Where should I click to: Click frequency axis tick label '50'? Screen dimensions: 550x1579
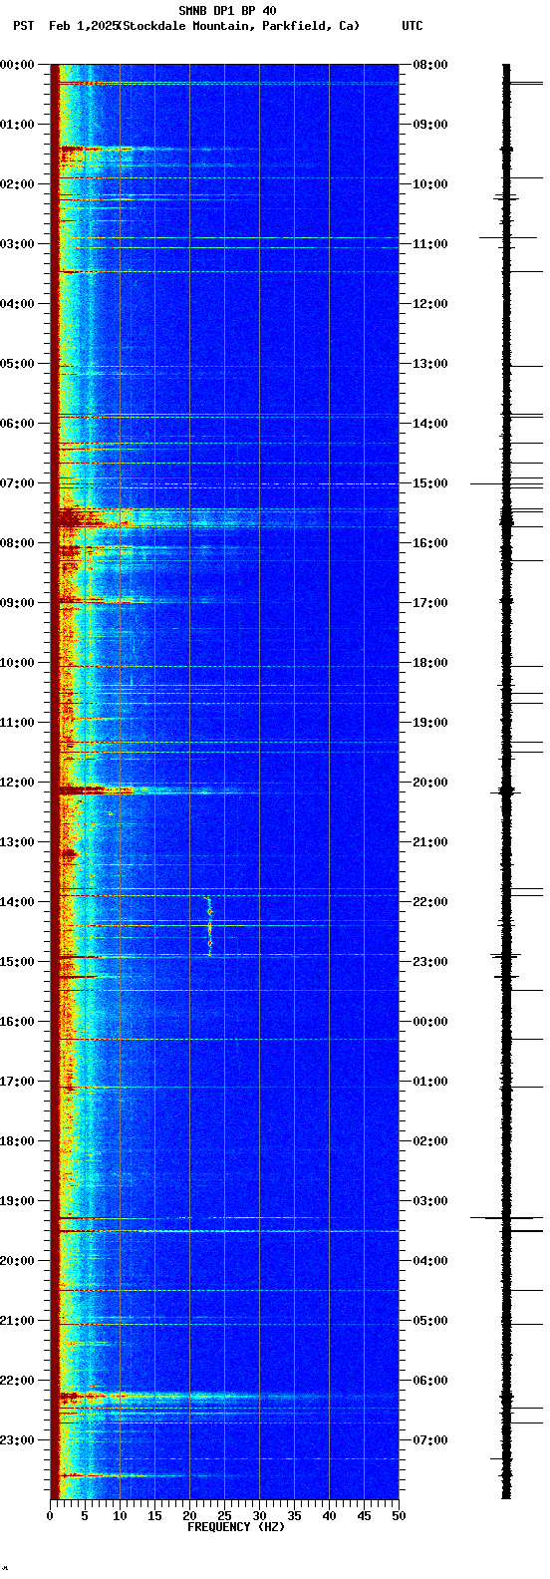399,1516
